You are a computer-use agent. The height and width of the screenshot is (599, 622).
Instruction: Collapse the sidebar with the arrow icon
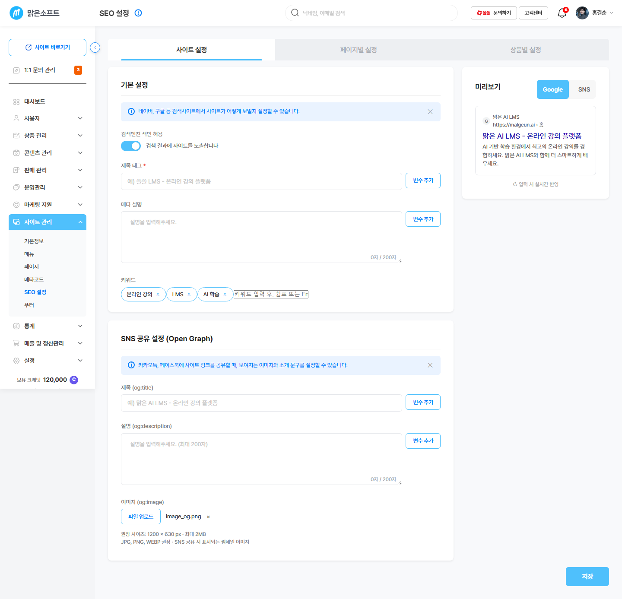pos(95,48)
